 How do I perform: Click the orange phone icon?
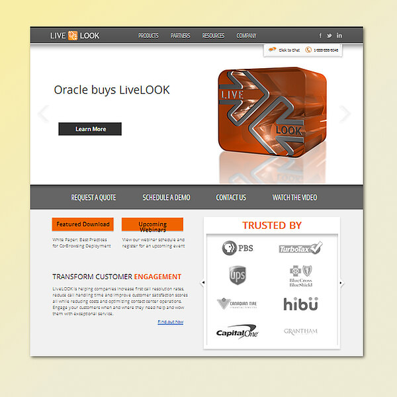(308, 50)
